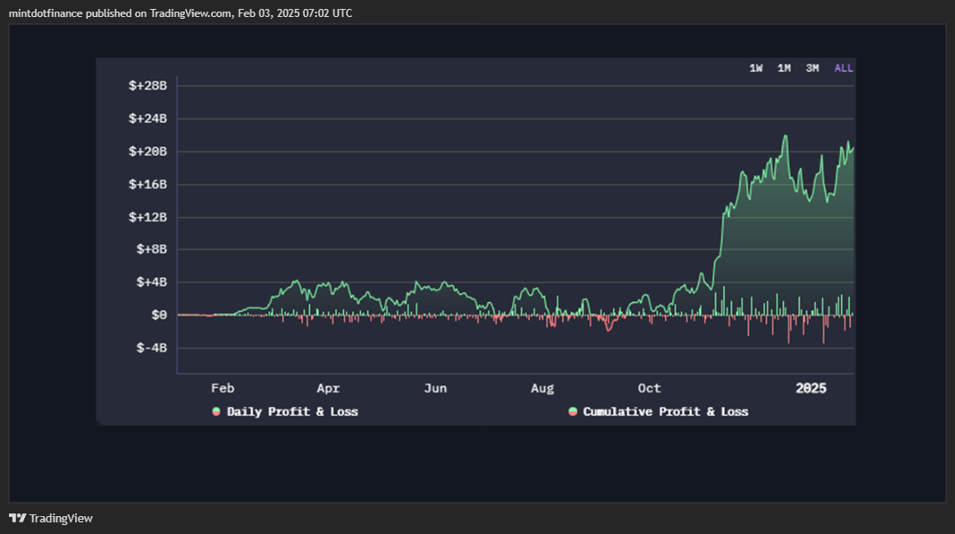The height and width of the screenshot is (534, 955).
Task: Click the $+28B axis label
Action: pyautogui.click(x=148, y=85)
